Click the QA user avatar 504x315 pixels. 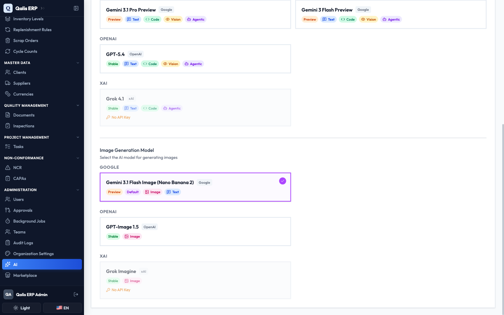tap(8, 295)
